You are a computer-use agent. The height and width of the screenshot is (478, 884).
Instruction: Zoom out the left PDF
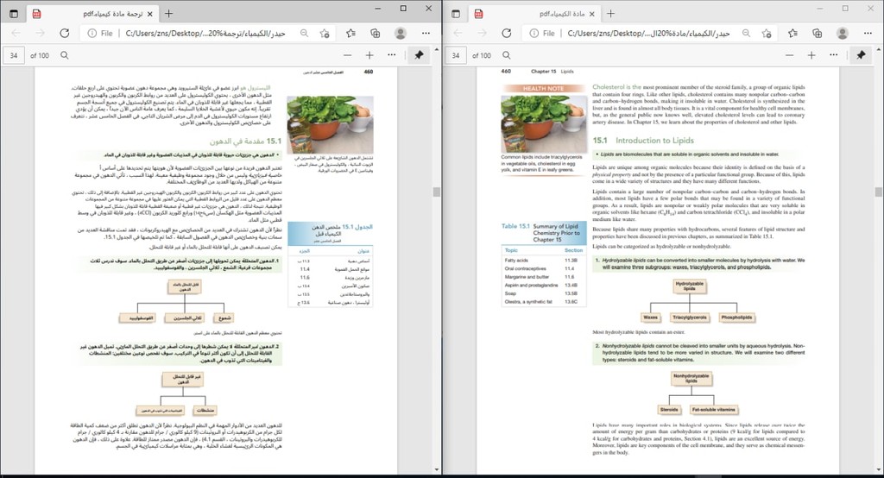[x=347, y=55]
